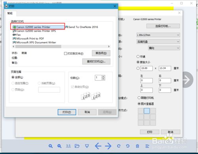The height and width of the screenshot is (154, 198).
Task: Open a file with the folder icon
Action: pyautogui.click(x=77, y=146)
